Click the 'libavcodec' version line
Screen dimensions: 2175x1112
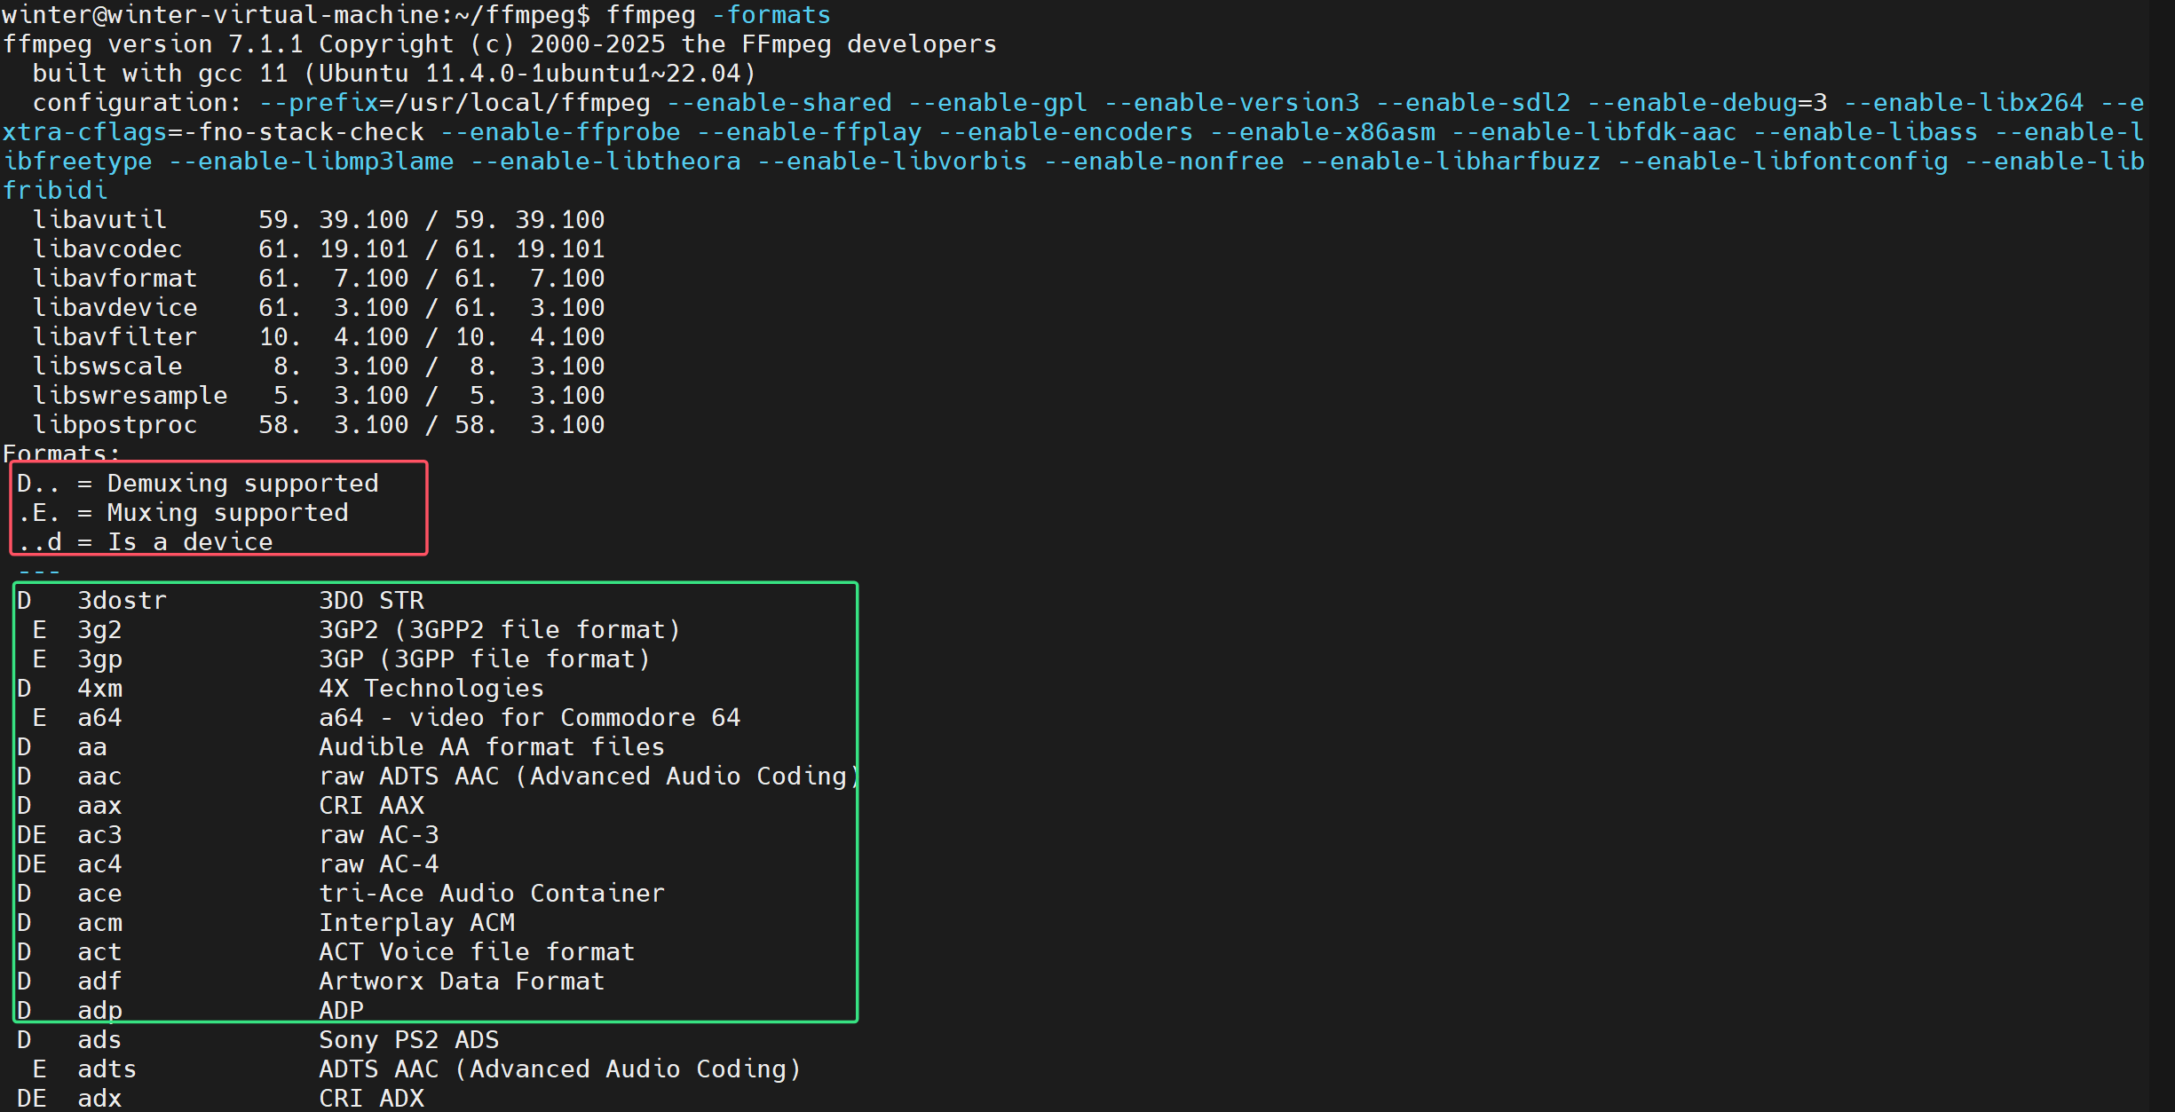(x=107, y=249)
